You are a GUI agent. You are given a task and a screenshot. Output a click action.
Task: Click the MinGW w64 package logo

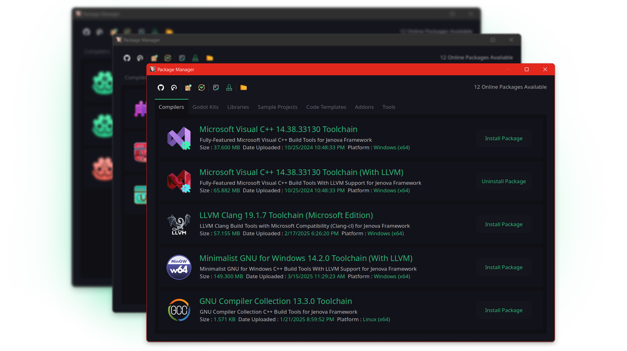click(x=179, y=267)
